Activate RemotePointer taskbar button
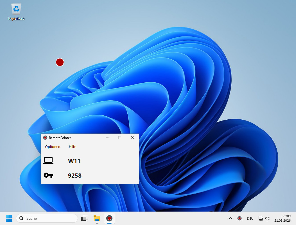The height and width of the screenshot is (225, 296). tap(109, 219)
